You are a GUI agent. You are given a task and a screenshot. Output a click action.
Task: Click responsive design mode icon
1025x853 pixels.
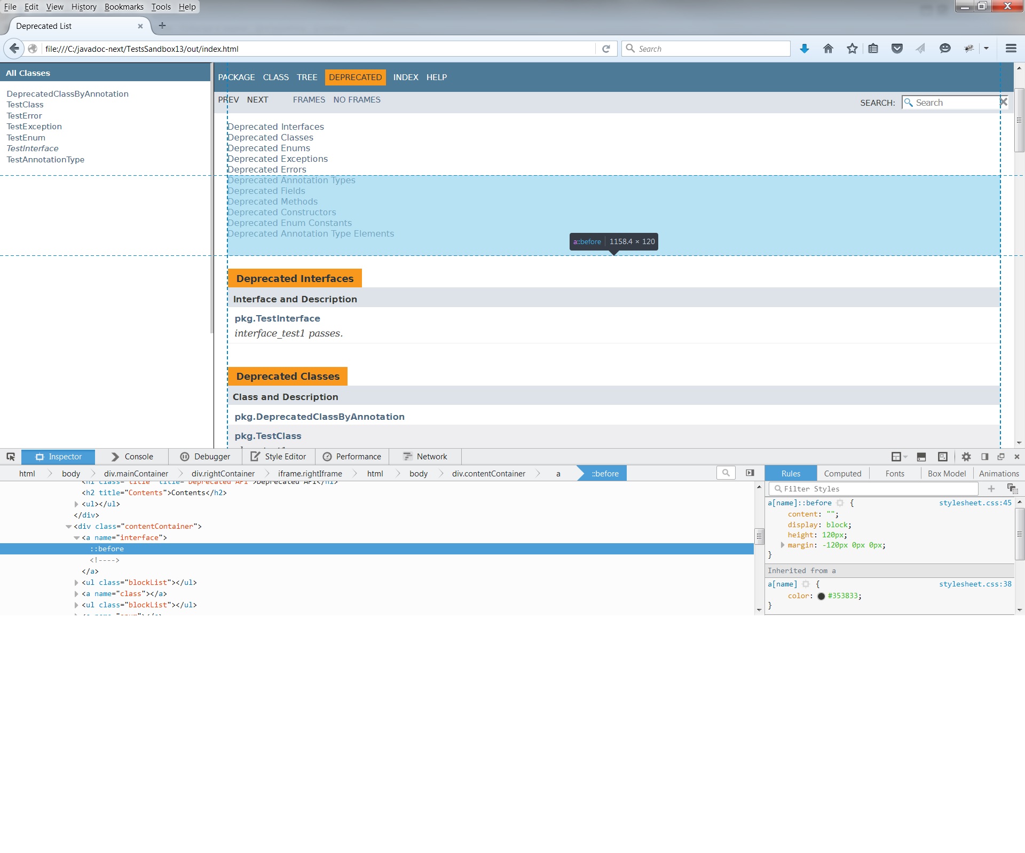pos(943,457)
